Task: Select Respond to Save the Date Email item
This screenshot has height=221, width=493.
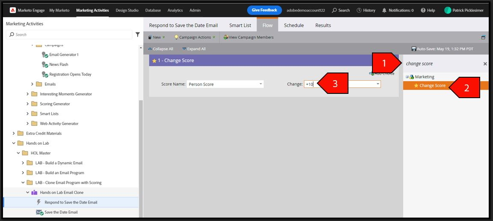Action: (x=71, y=202)
